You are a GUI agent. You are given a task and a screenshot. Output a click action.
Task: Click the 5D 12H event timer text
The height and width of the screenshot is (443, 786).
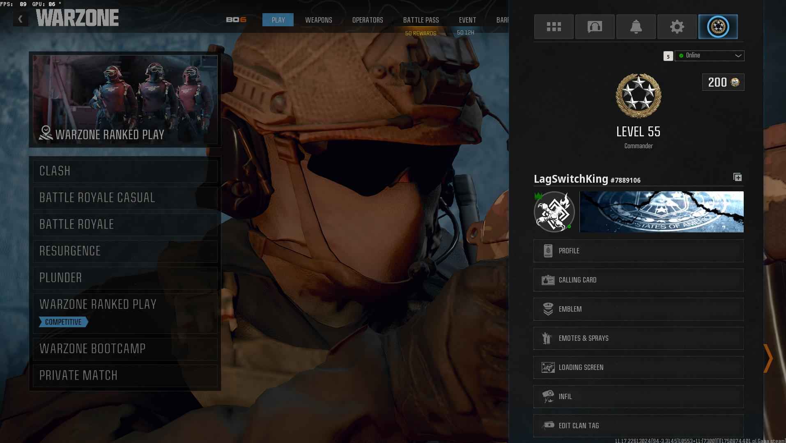point(465,32)
